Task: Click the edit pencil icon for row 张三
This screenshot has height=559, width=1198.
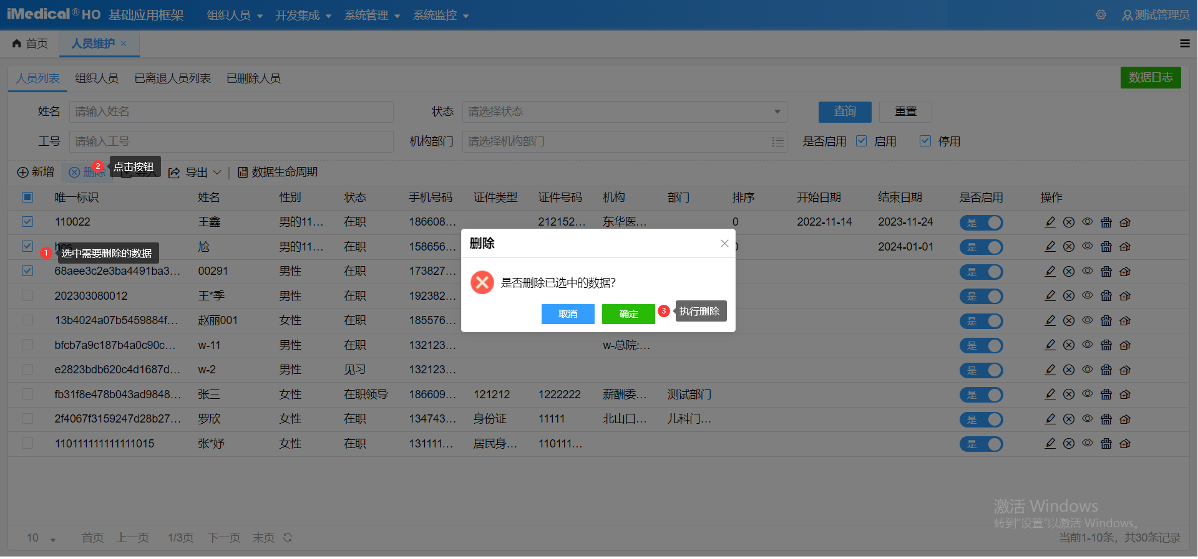Action: point(1050,394)
